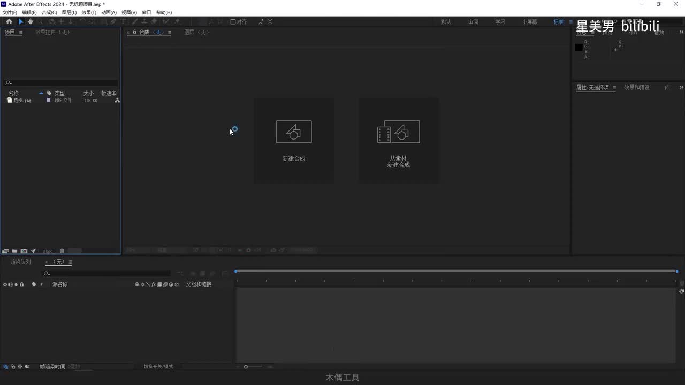685x385 pixels.
Task: Click the new composition icon in Project footer
Action: click(x=24, y=251)
